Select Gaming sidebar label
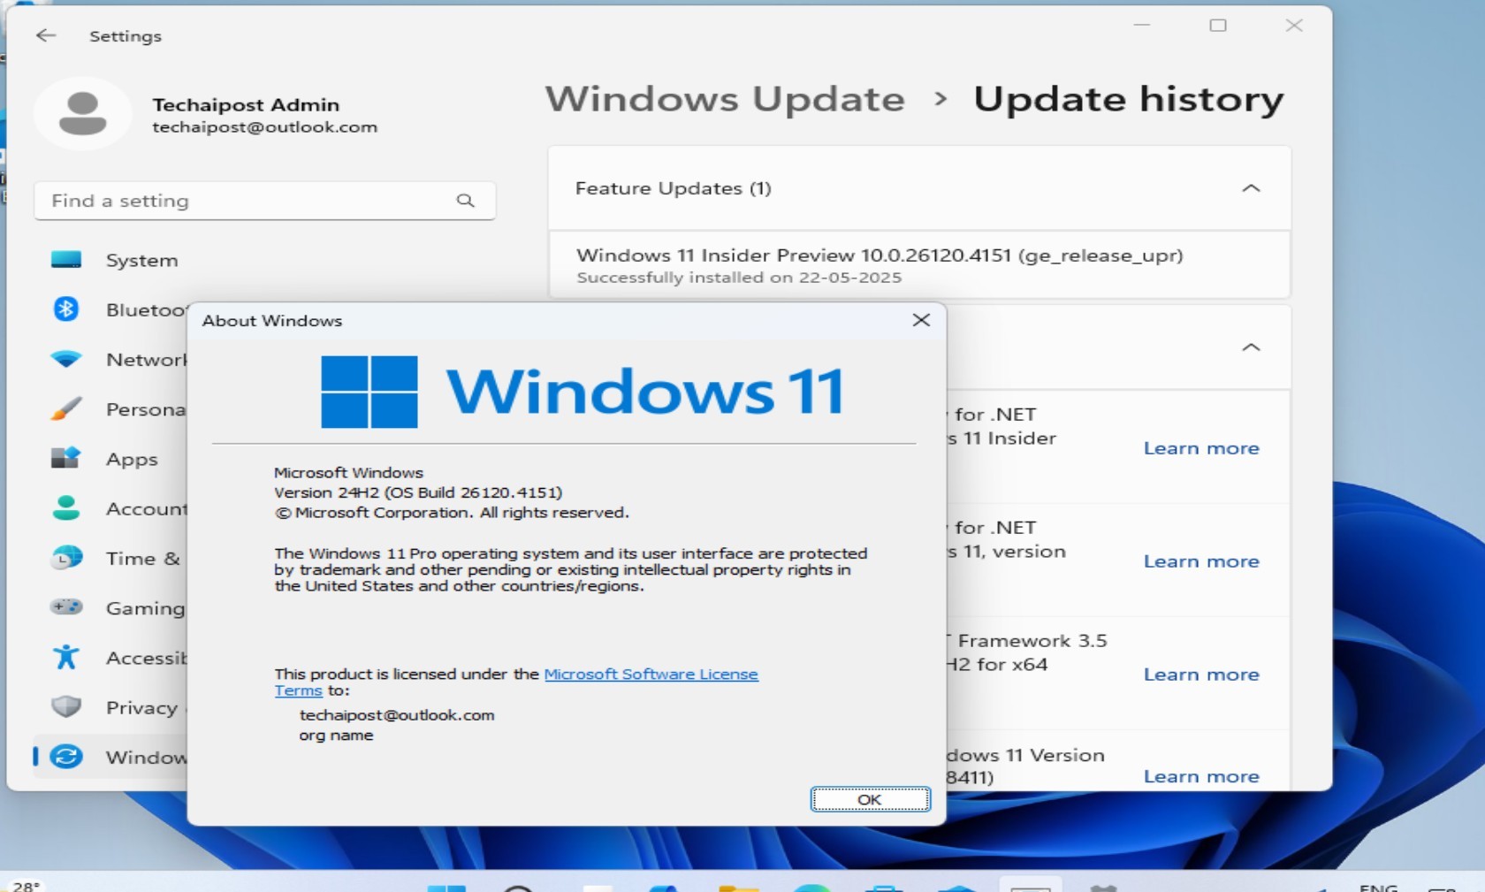 (145, 608)
